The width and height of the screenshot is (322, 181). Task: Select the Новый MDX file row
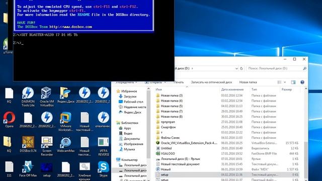pyautogui.click(x=227, y=169)
